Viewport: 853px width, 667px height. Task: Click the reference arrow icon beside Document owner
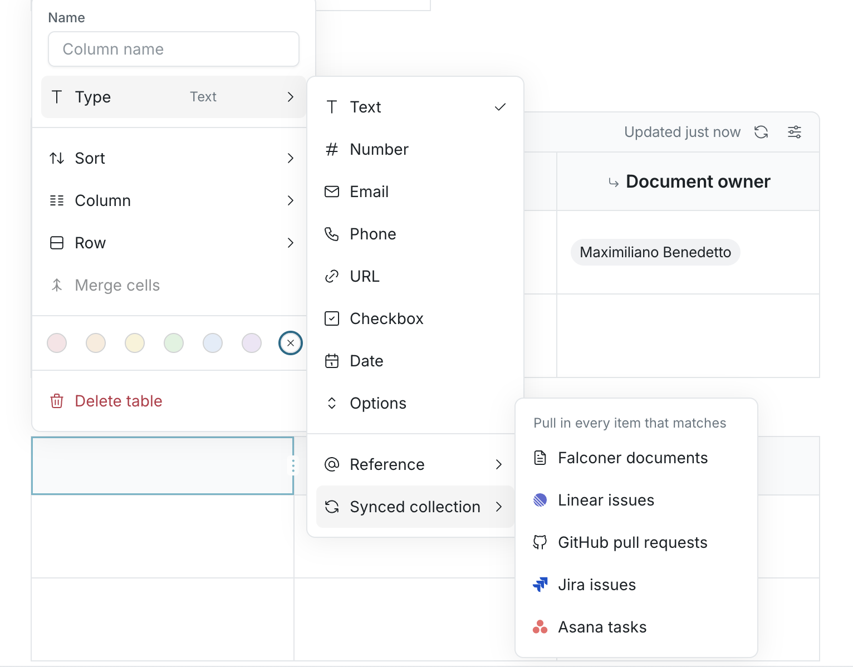tap(614, 183)
